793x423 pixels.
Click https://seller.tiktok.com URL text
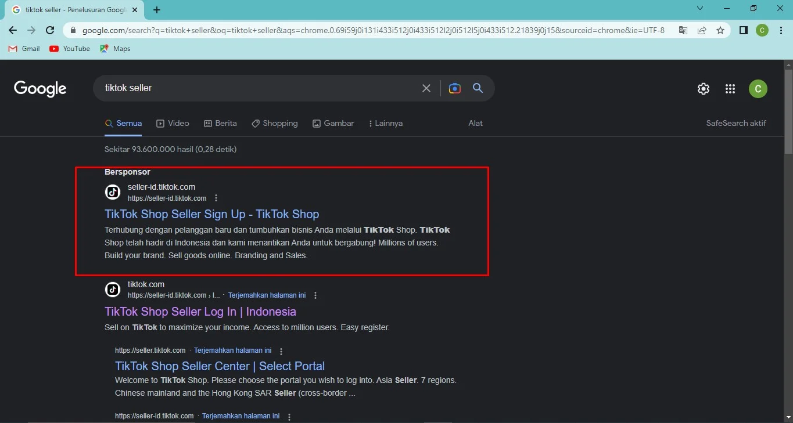(x=150, y=350)
